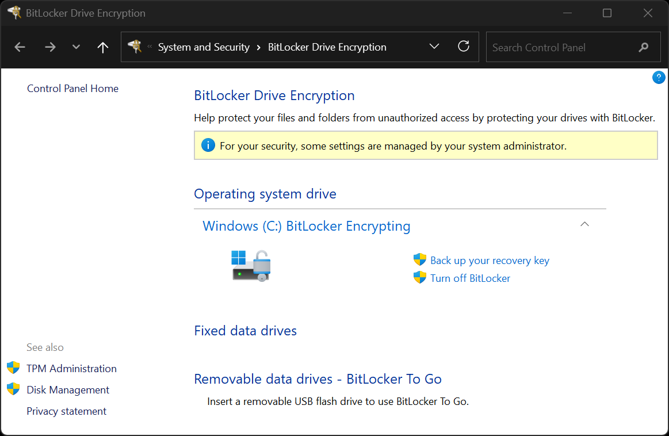Open the Privacy statement
Screen dimensions: 669x436
pos(66,411)
